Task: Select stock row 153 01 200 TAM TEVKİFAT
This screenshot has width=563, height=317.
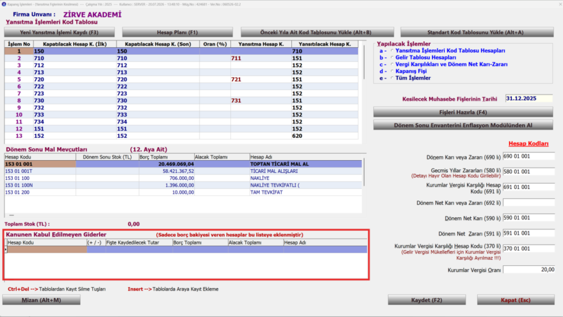Action: click(183, 193)
